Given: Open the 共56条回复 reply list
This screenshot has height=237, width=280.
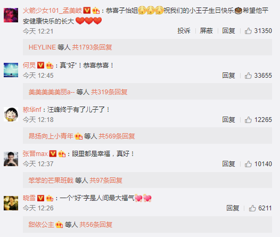Looking at the screenshot, I should [x=96, y=225].
